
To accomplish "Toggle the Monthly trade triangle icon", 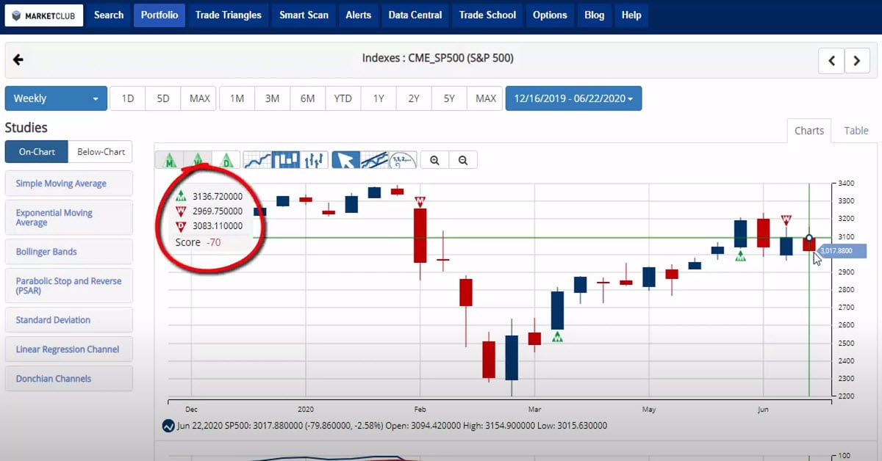I will [170, 159].
